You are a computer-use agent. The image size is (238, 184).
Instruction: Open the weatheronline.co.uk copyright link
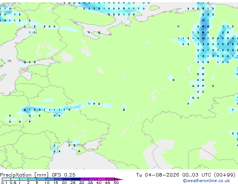pos(206,181)
